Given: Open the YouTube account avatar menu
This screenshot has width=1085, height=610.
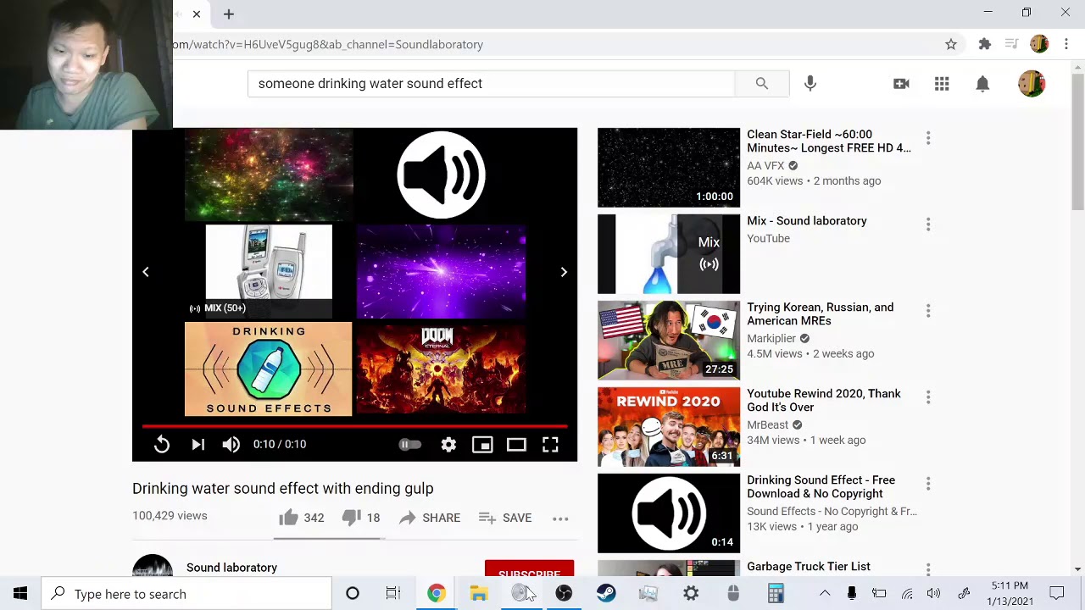Looking at the screenshot, I should click(1032, 84).
